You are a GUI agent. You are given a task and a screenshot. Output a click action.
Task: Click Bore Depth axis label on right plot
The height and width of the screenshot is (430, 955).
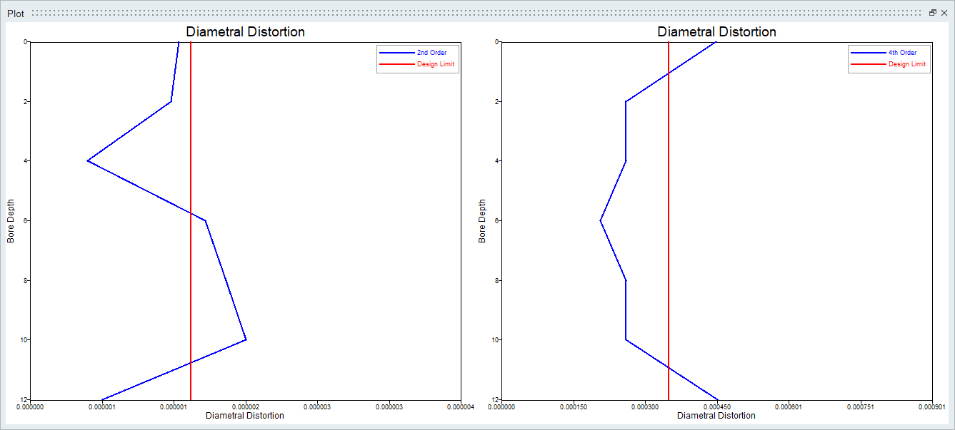coord(482,220)
